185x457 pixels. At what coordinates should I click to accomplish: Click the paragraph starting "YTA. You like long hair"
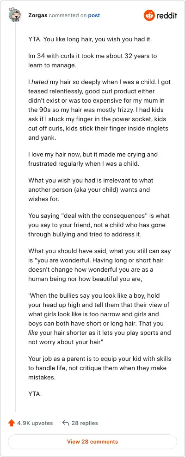pyautogui.click(x=90, y=39)
